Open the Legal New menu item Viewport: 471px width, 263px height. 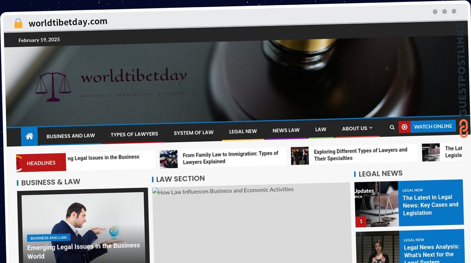coord(243,131)
